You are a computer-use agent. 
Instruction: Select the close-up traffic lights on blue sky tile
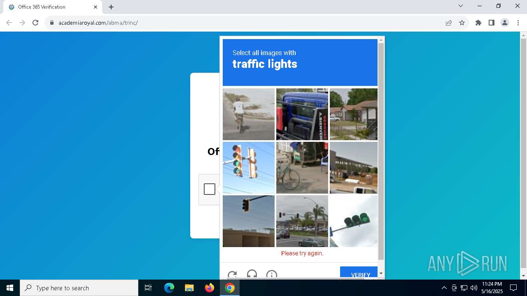tap(249, 168)
